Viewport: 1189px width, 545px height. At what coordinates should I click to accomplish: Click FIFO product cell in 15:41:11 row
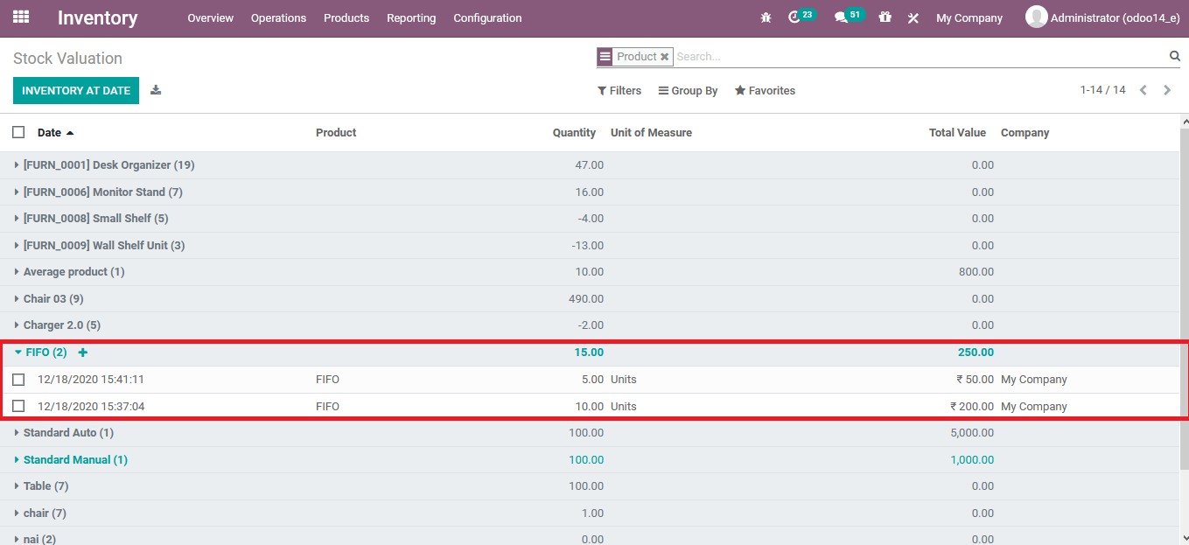coord(327,380)
